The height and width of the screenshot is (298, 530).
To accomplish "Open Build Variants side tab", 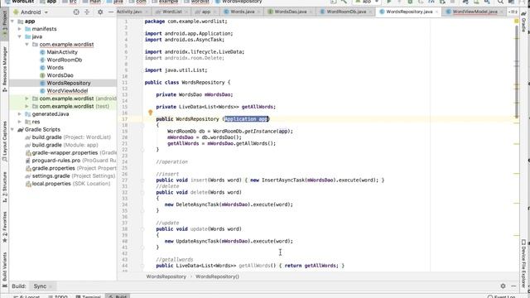I will (x=5, y=269).
